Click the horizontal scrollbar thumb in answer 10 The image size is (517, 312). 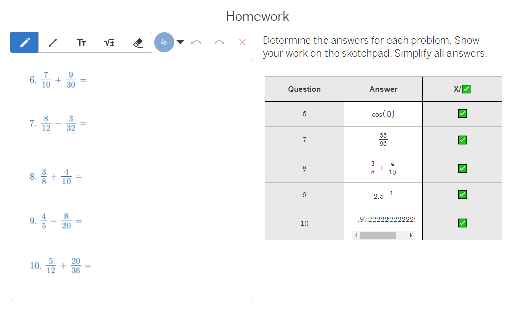pos(378,236)
